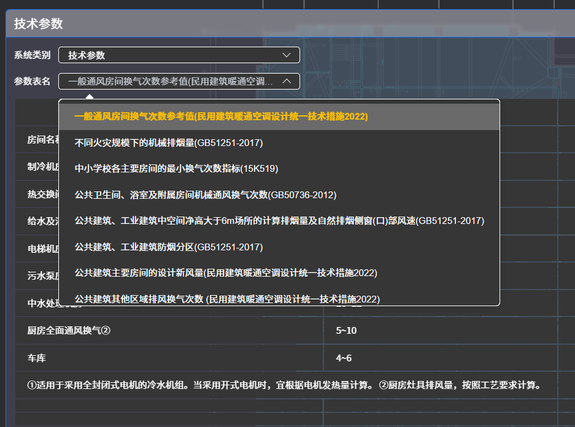The height and width of the screenshot is (427, 575).
Task: Select 空间净高大于6m场所的计算排烟量 option
Action: point(279,221)
